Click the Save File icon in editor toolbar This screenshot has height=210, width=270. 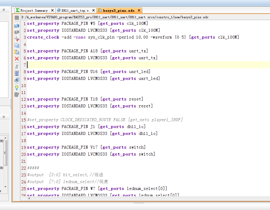[17, 18]
